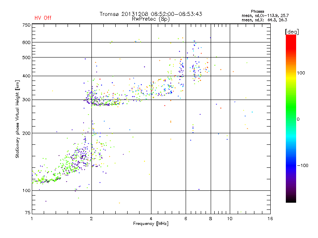Click the 'Stationary phase Virtual Height [km]' axis label
The image size is (318, 238).
tap(17, 119)
